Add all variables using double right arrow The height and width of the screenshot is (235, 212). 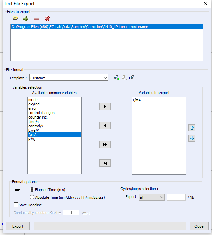click(x=105, y=145)
